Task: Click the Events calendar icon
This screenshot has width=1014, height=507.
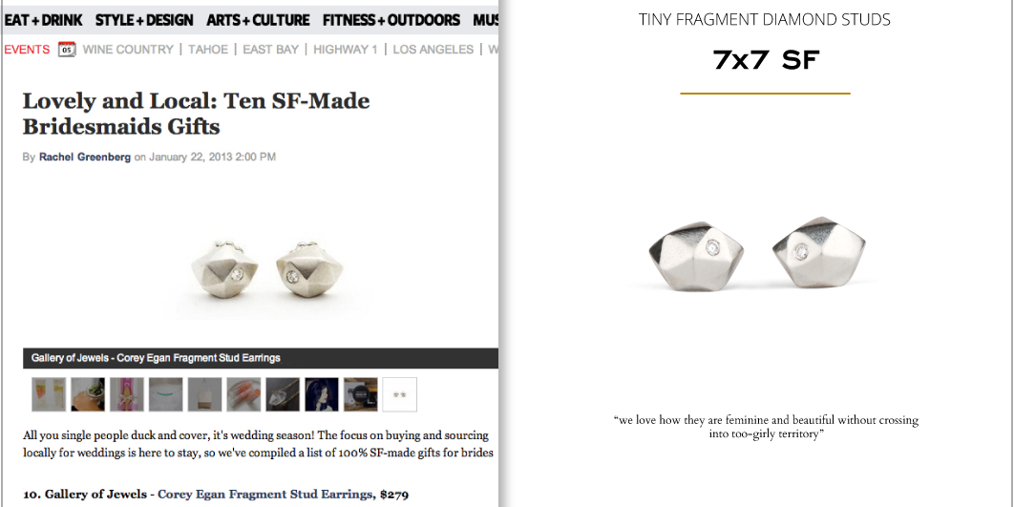Action: click(67, 50)
